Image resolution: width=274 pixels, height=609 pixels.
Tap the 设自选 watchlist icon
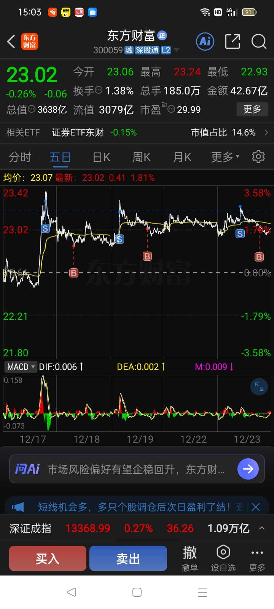pyautogui.click(x=223, y=558)
